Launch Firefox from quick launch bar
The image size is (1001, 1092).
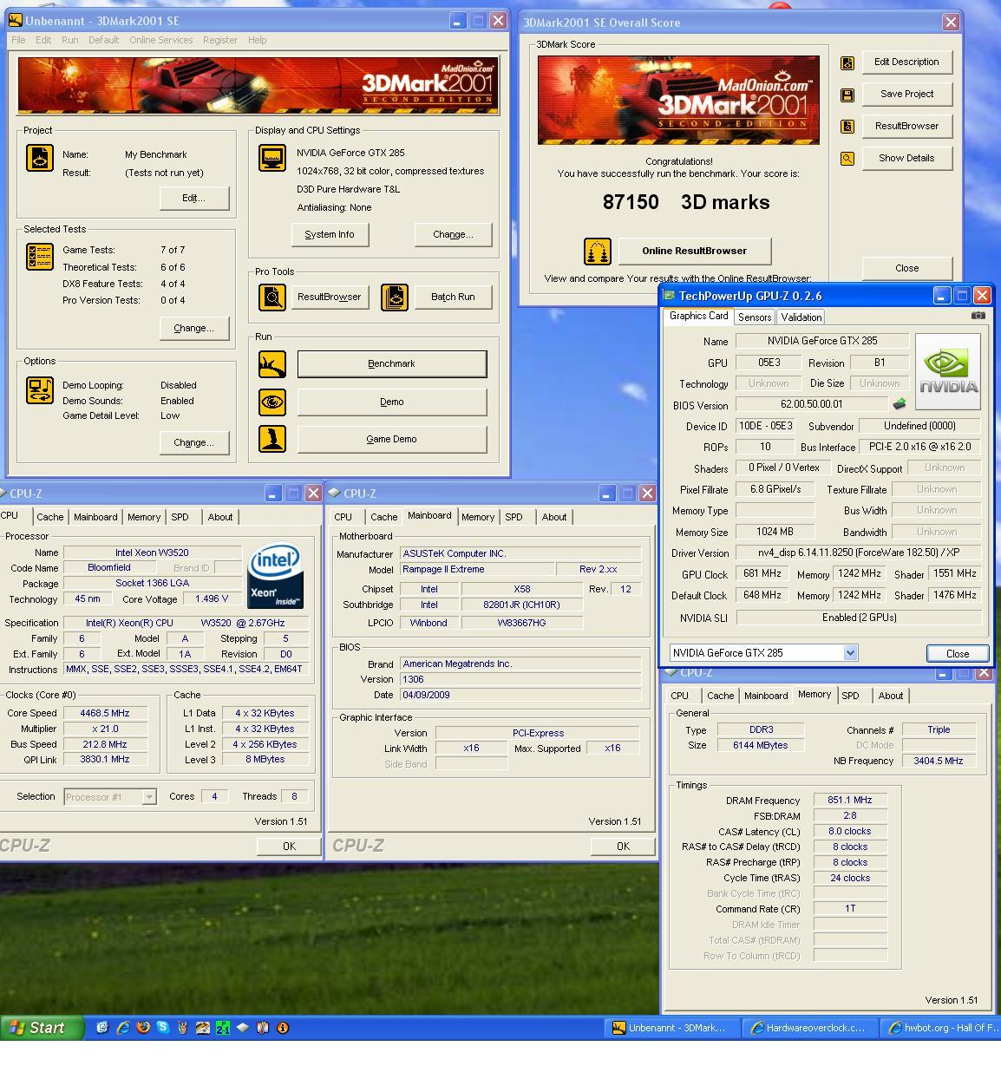143,1028
